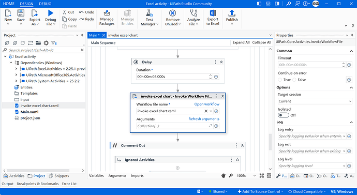Screen dimensions: 357x195
Task: Click the Search project input field
Action: tap(43, 50)
